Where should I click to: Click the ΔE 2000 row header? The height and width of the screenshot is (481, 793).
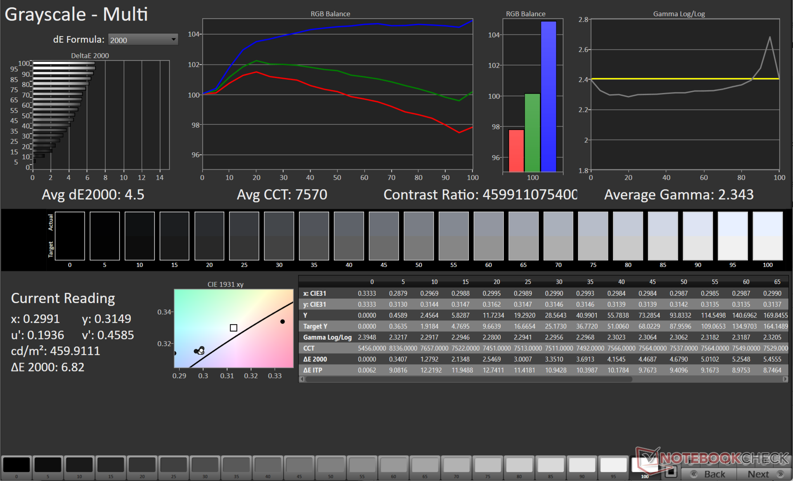click(315, 359)
